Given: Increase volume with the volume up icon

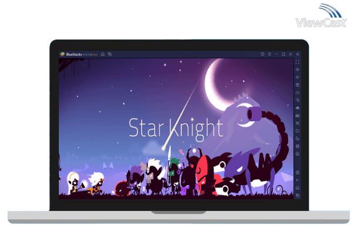Looking at the screenshot, I should coord(298,70).
